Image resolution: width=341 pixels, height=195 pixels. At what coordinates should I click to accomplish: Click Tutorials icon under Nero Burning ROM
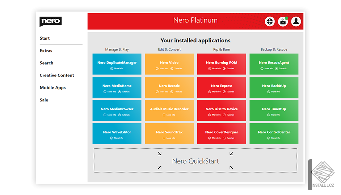click(224, 69)
